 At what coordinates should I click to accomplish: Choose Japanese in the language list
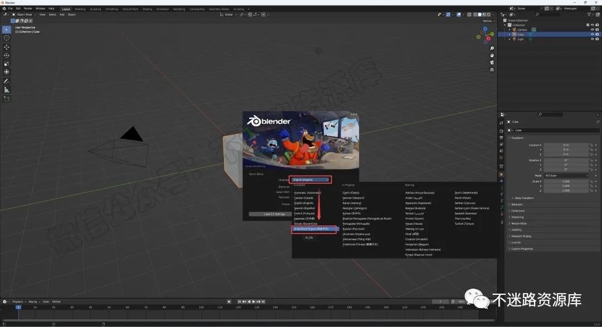click(x=304, y=219)
